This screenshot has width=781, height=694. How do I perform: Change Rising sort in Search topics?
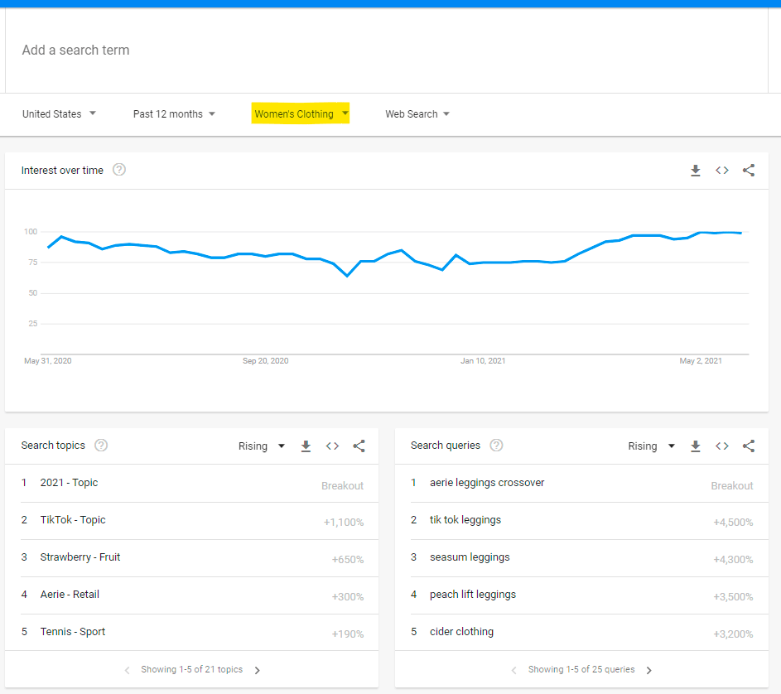pos(261,446)
